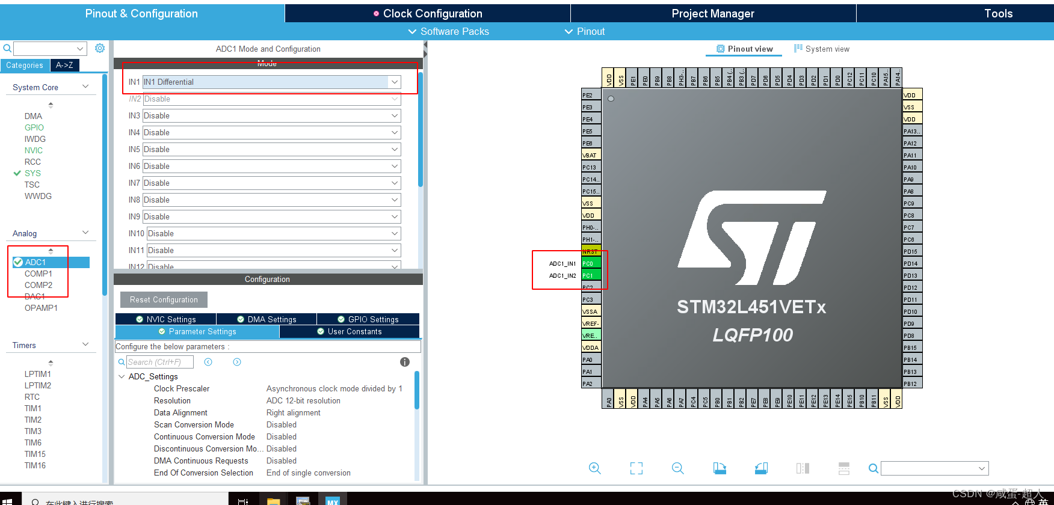Click the peripheral search magnifier icon
Viewport: 1054px width, 505px height.
(x=7, y=48)
